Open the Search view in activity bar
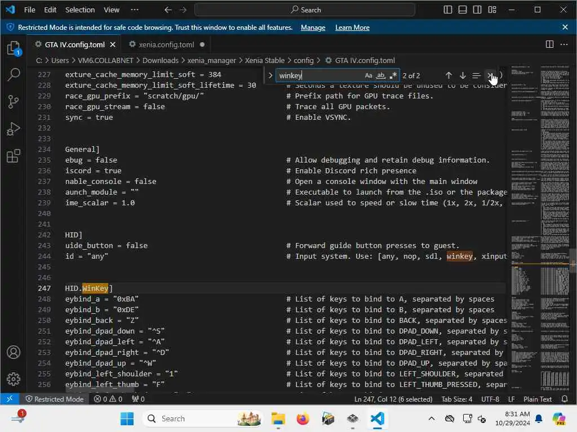 (14, 75)
